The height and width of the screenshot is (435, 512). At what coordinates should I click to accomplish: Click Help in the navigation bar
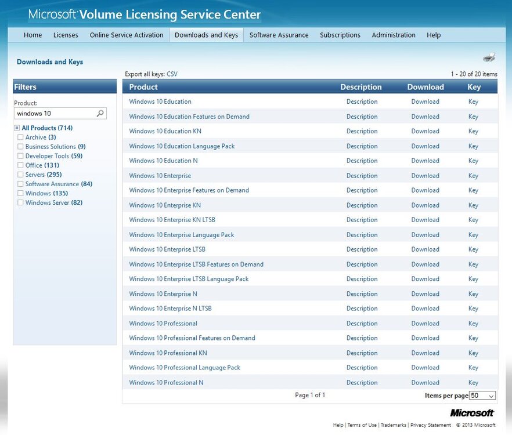(434, 35)
